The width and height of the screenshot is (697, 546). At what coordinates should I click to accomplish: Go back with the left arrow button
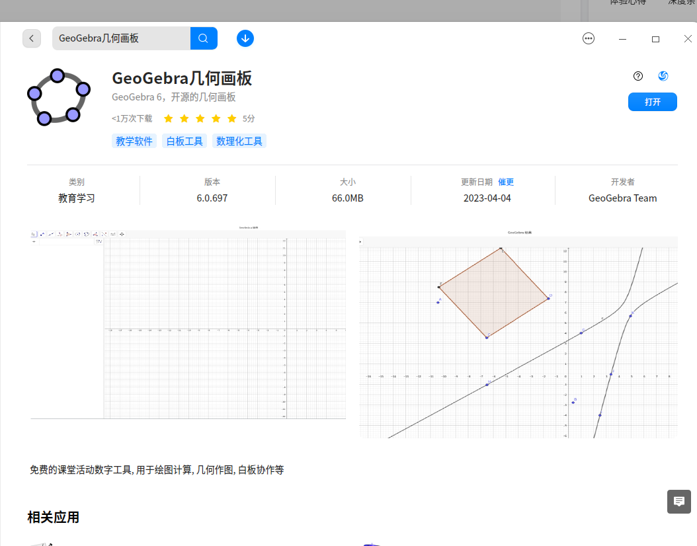tap(32, 38)
